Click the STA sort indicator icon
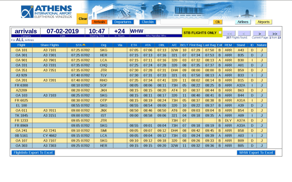The width and height of the screenshot is (292, 182). click(84, 45)
